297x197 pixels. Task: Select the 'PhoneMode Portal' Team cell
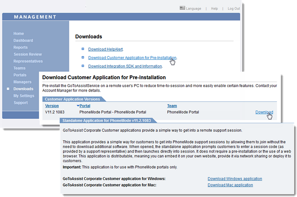pos(183,112)
